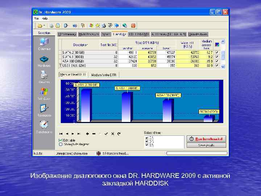
Task: Click the chart icon in the table header
Action: coord(217,45)
